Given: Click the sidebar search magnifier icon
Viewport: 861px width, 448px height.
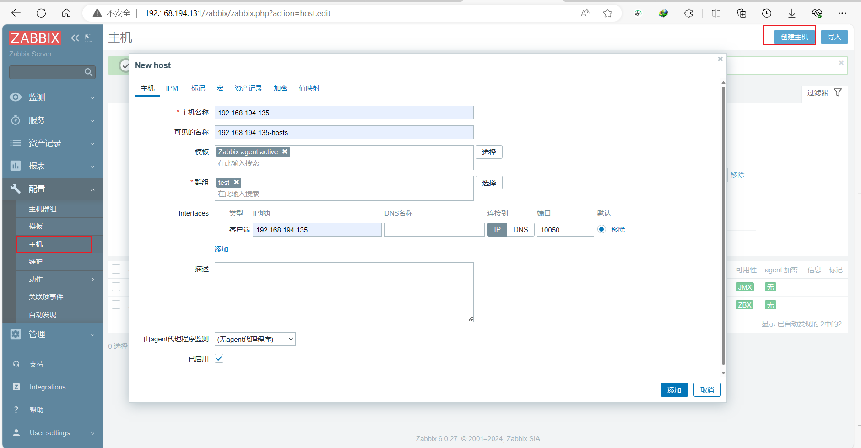Looking at the screenshot, I should (89, 72).
